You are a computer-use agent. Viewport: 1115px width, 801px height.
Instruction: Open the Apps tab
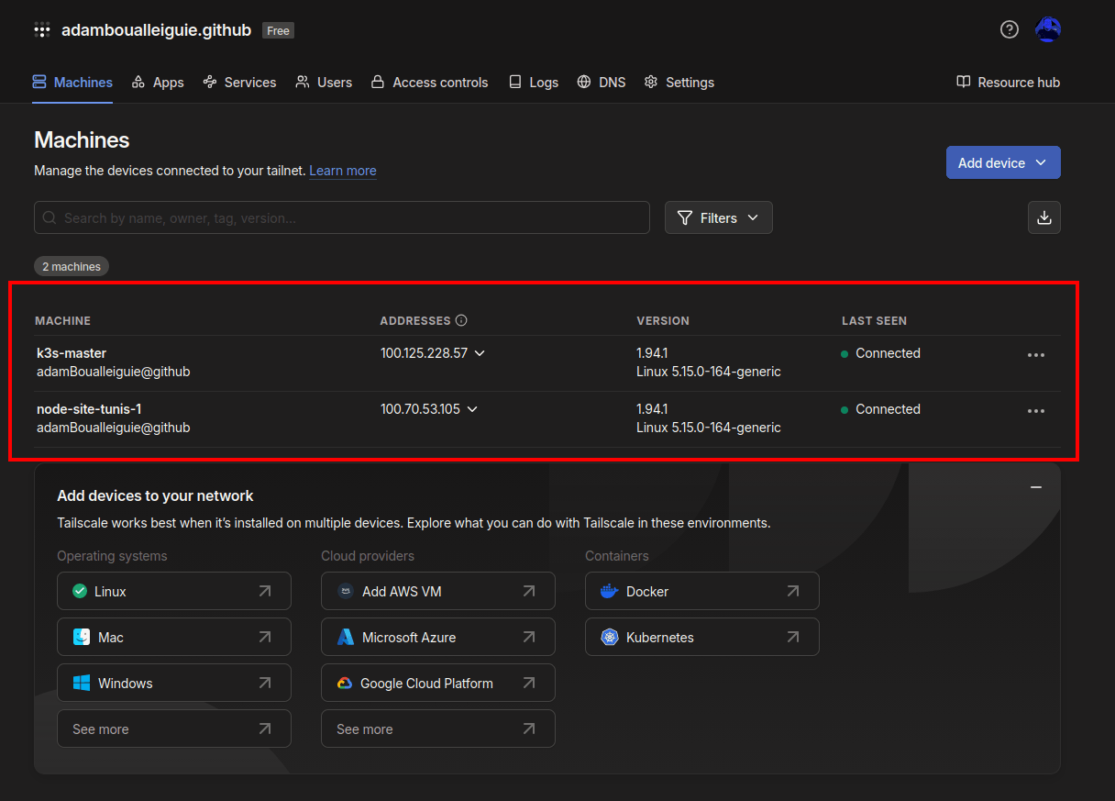[x=158, y=82]
